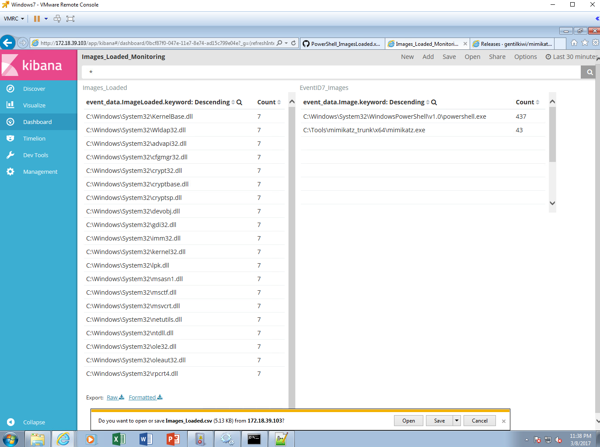Close the Images_Loaded_Monitoring tab
600x447 pixels.
click(x=465, y=44)
